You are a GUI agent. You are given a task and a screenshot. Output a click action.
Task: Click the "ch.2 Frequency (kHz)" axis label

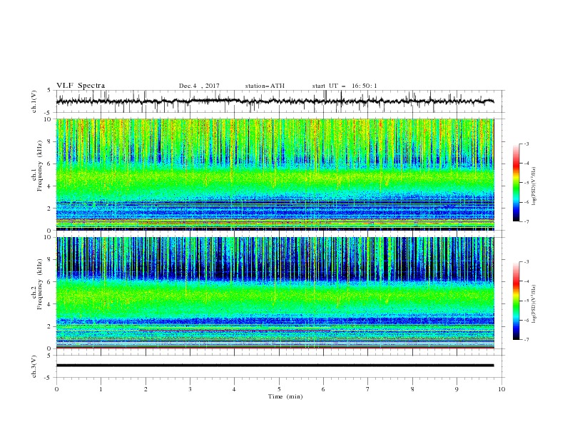point(37,283)
